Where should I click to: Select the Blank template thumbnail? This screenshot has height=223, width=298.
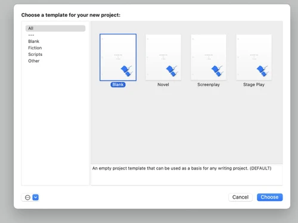[x=118, y=57]
